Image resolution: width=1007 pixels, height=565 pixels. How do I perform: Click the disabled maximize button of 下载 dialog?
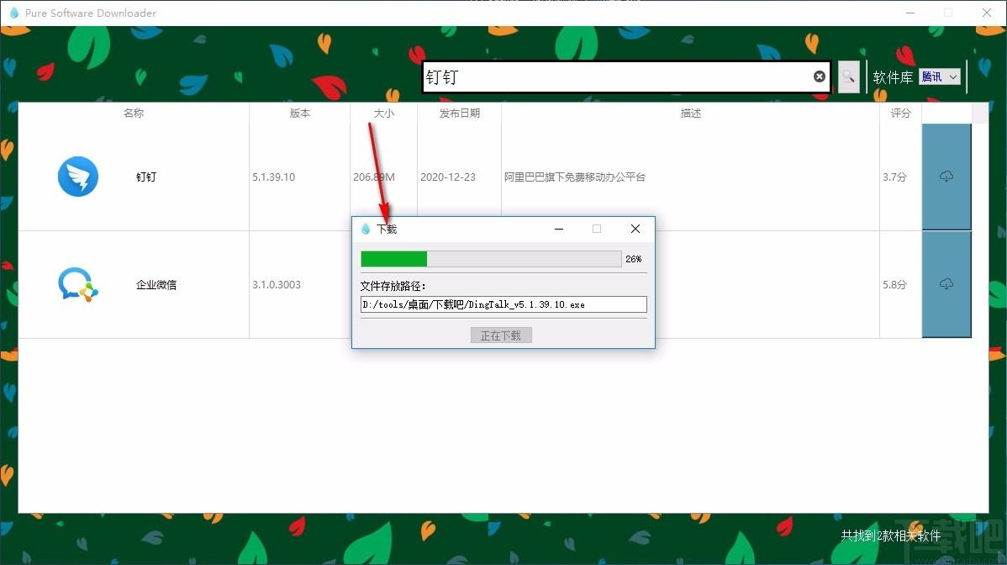(597, 229)
